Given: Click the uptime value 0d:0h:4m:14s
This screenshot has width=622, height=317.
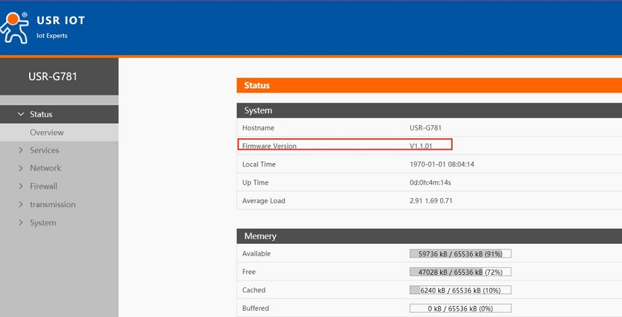Looking at the screenshot, I should pos(430,182).
